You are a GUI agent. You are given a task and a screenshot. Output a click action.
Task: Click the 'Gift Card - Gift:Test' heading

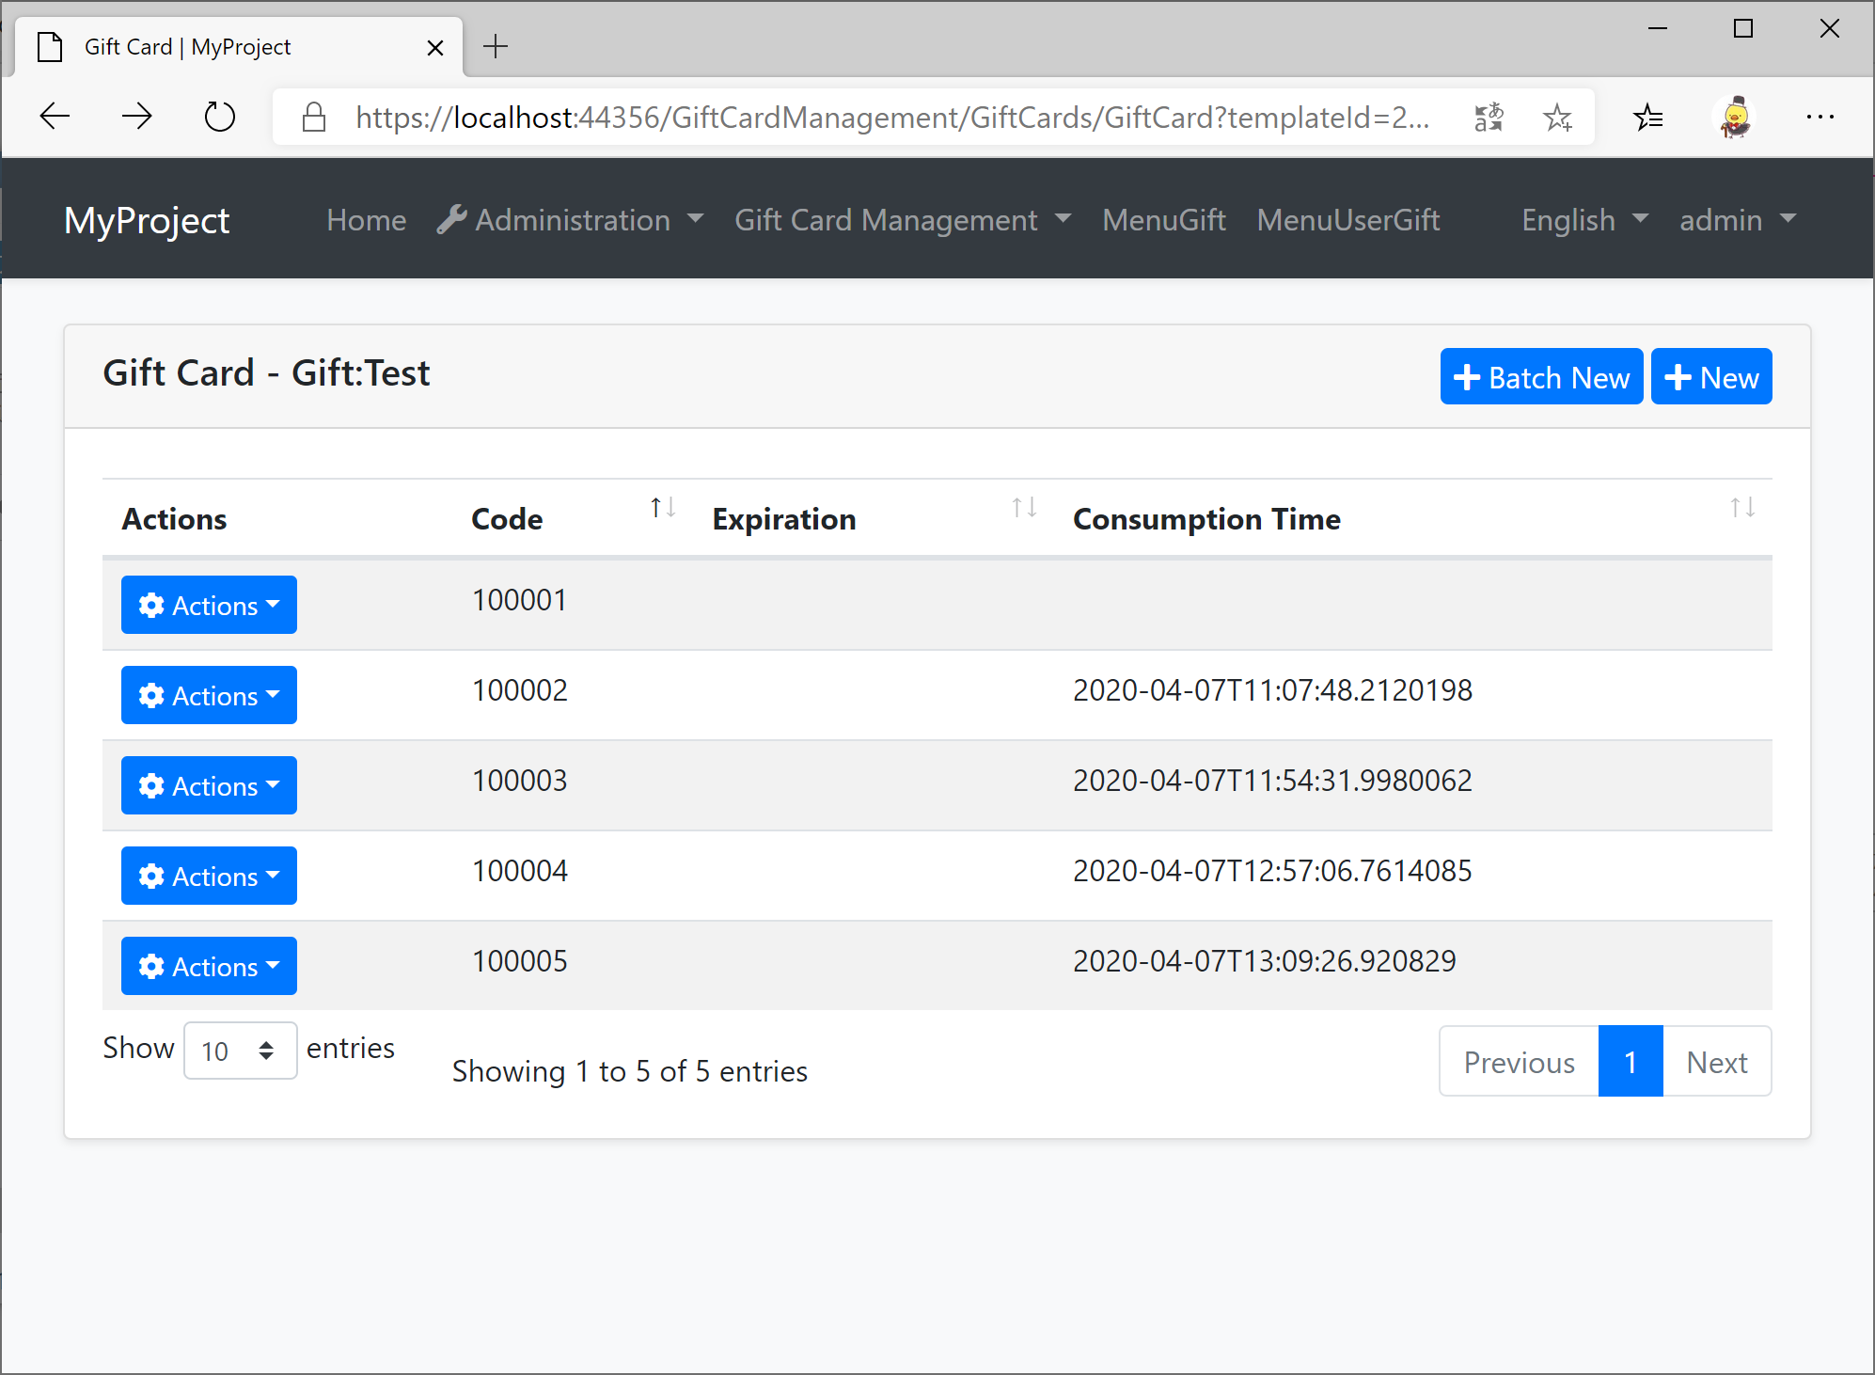[x=266, y=373]
